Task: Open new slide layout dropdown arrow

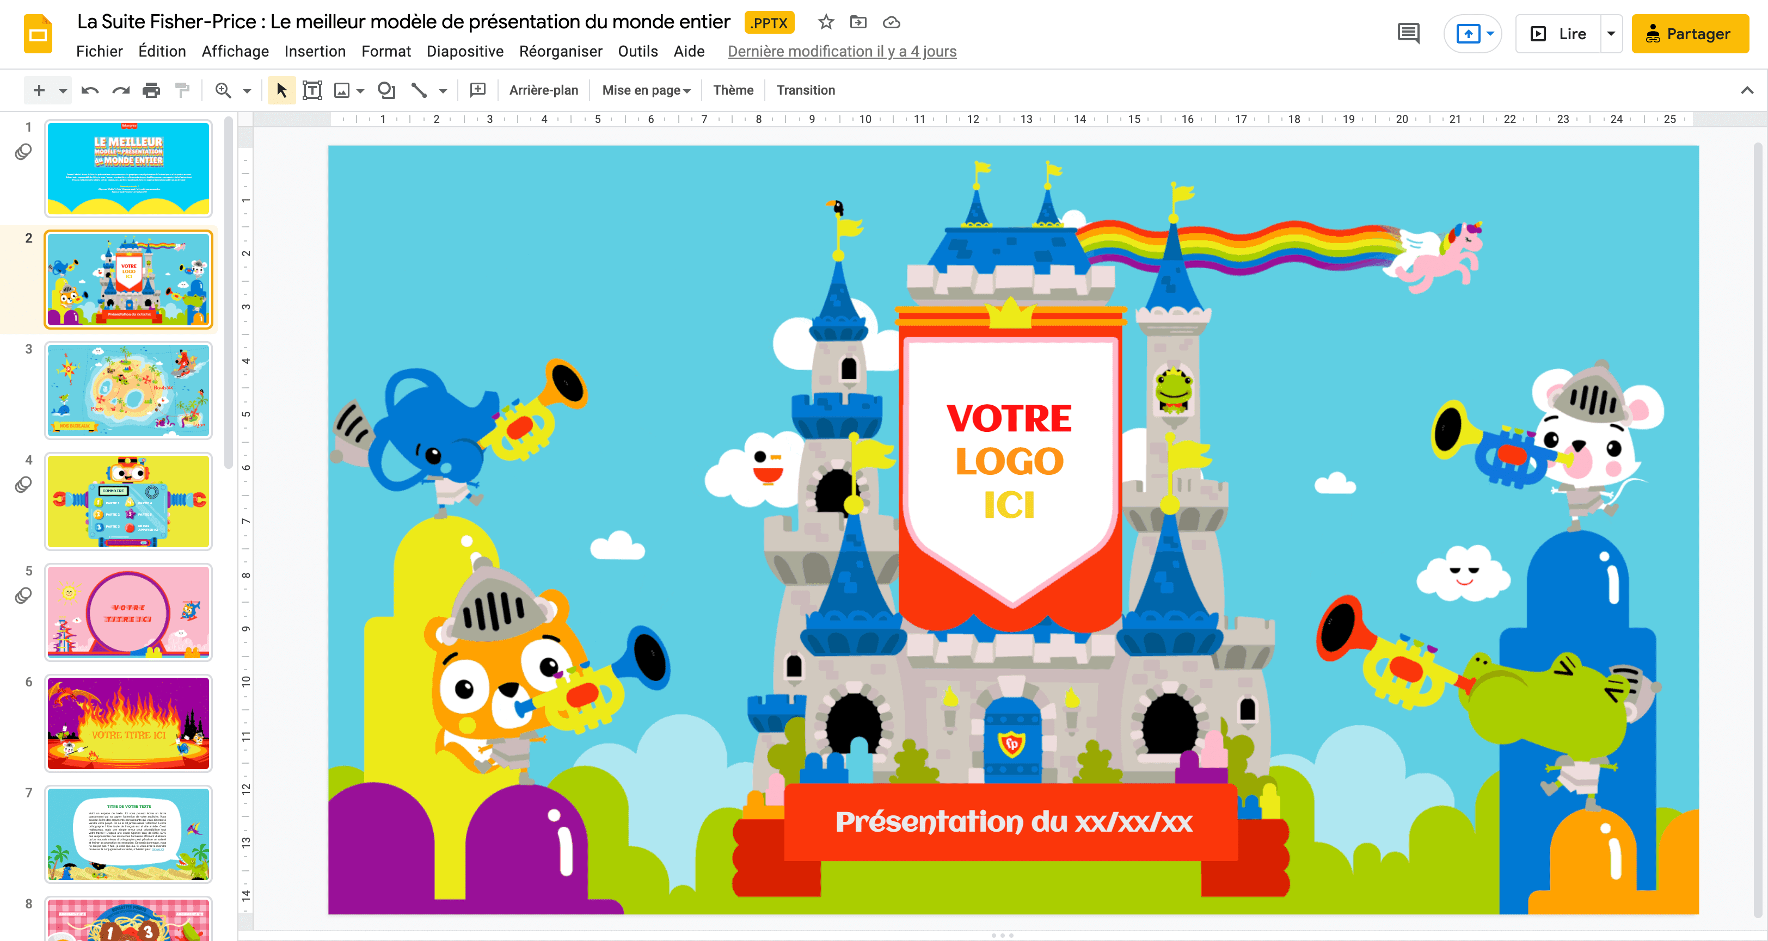Action: [x=63, y=90]
